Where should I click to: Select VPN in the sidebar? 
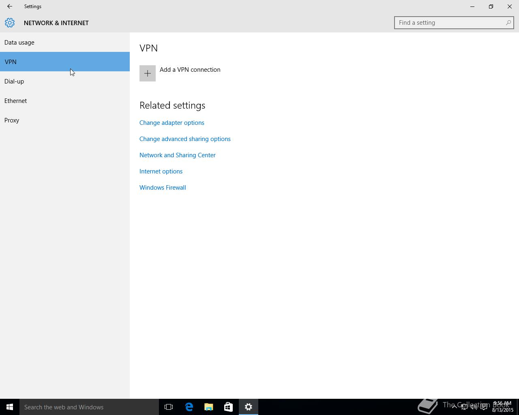[x=65, y=62]
